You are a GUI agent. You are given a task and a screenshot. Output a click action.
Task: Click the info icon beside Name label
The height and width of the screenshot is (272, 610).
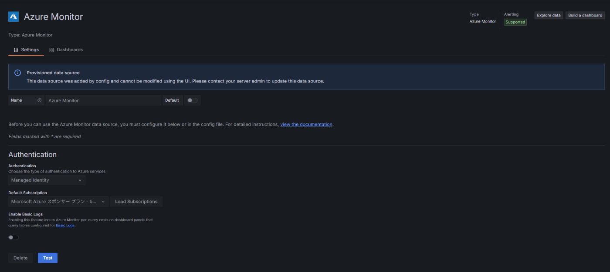click(40, 100)
